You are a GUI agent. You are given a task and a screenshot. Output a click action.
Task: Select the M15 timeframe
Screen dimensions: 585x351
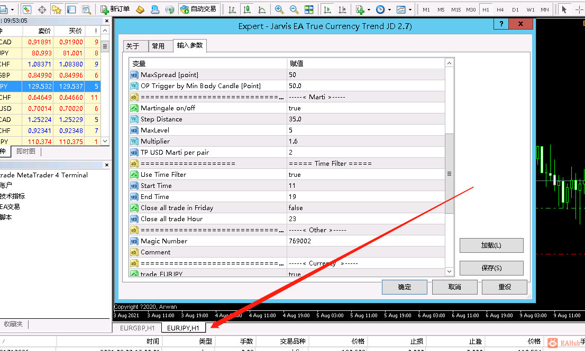tap(456, 10)
